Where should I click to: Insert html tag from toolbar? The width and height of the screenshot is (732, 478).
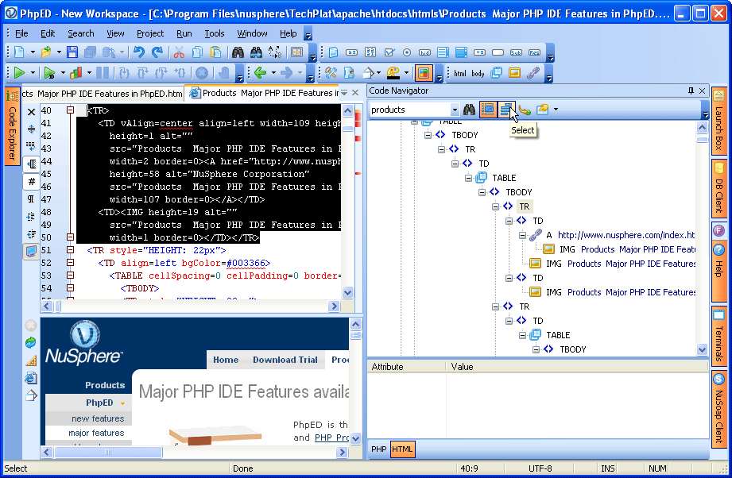460,73
